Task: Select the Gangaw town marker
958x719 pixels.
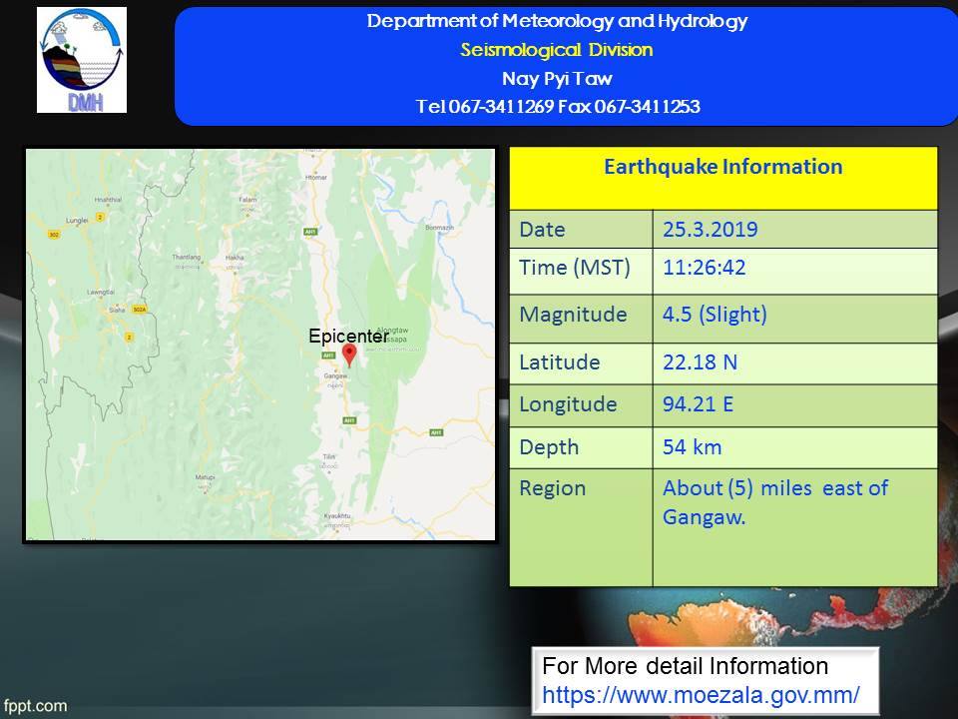Action: point(334,376)
